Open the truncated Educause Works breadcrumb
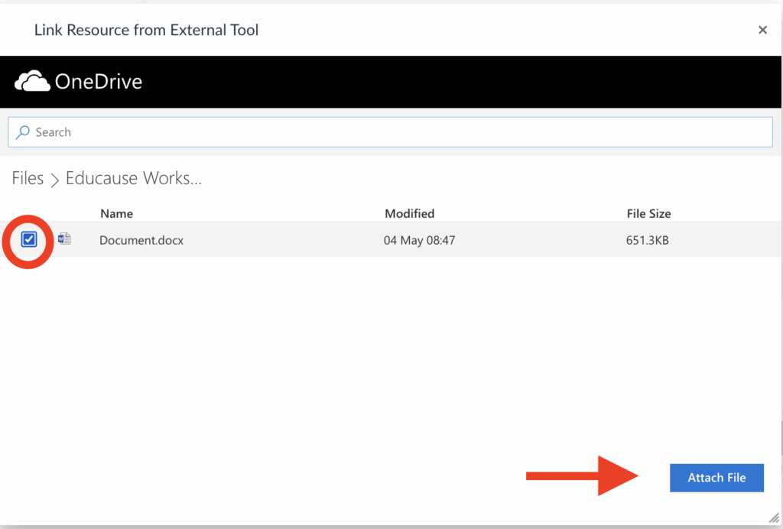This screenshot has height=529, width=783. 133,178
